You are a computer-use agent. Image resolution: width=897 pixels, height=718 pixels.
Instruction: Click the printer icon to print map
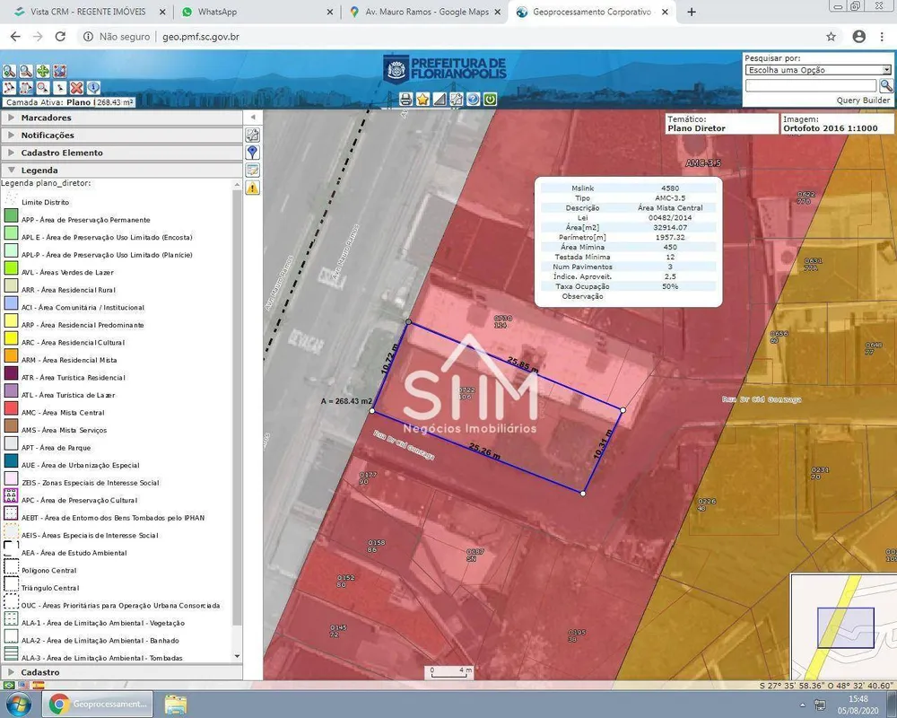(405, 99)
